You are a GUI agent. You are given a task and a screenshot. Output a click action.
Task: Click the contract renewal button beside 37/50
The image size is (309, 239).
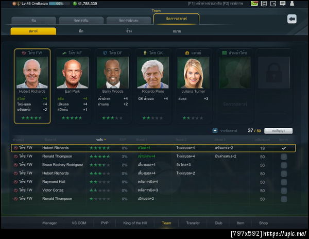pos(278,131)
